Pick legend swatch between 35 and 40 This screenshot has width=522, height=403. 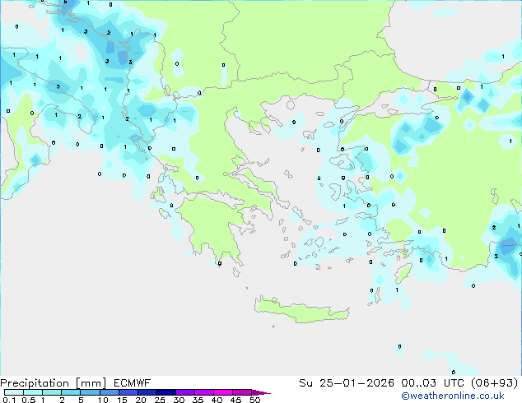click(203, 392)
